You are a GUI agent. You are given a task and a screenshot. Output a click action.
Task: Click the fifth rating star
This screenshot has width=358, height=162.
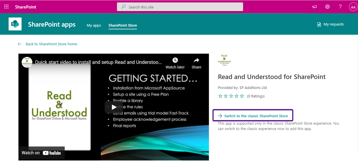tap(242, 96)
